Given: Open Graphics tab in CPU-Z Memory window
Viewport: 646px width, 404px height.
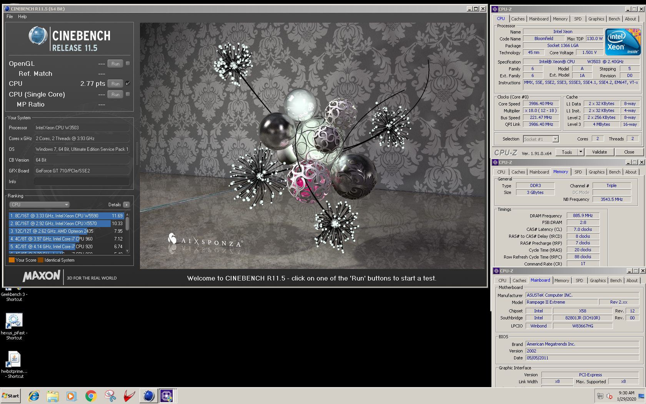Looking at the screenshot, I should point(596,172).
